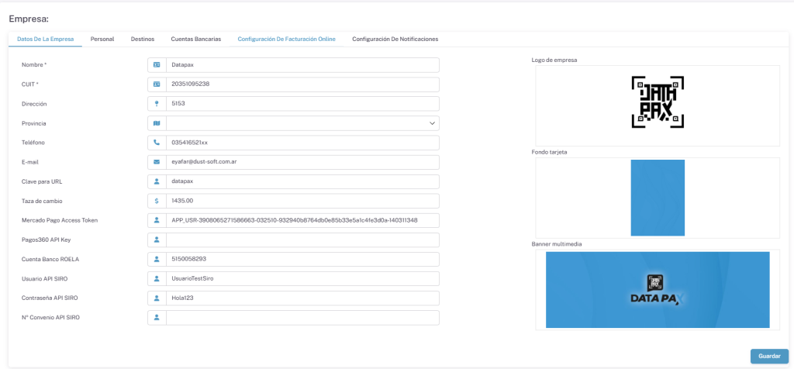Image resolution: width=794 pixels, height=369 pixels.
Task: Switch to the Personal tab
Action: click(x=102, y=39)
